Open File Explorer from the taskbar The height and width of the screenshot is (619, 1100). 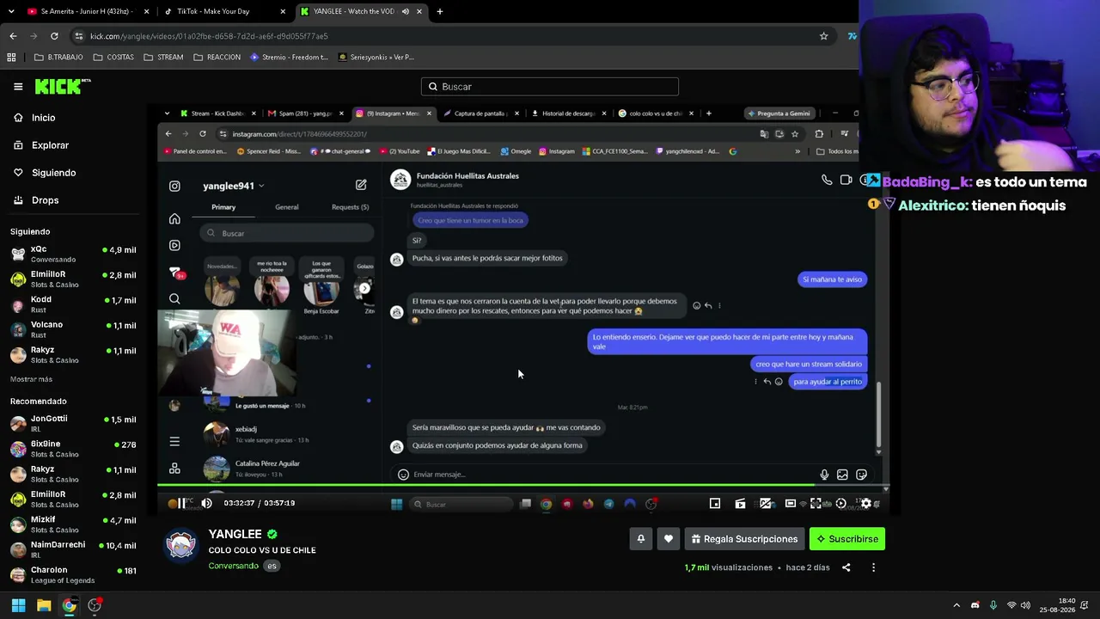point(44,605)
